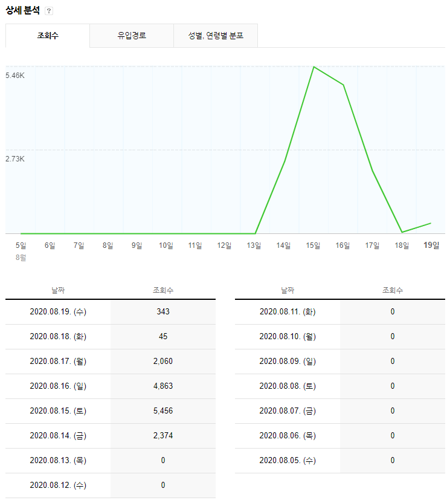Click the 15일 peak point on the chart
This screenshot has width=447, height=503.
[x=314, y=67]
